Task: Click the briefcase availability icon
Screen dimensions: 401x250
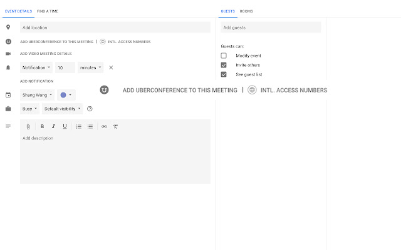Action: (8, 109)
